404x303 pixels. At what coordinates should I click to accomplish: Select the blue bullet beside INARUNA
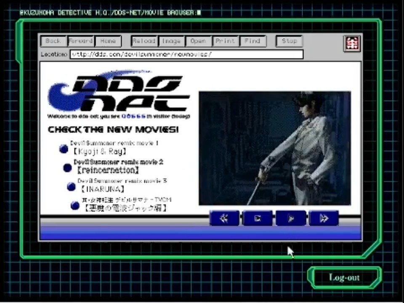click(x=72, y=186)
